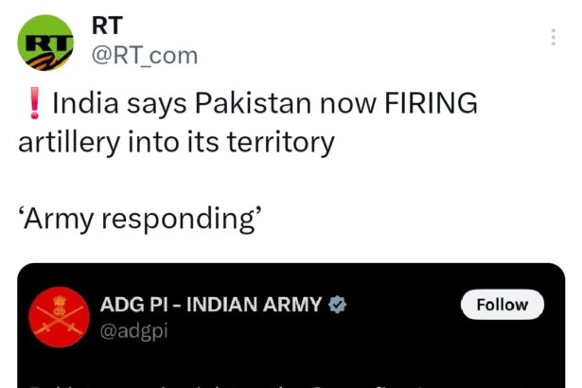Click the red exclamation mark emoji
Viewport: 582px width, 388px height.
pos(34,103)
